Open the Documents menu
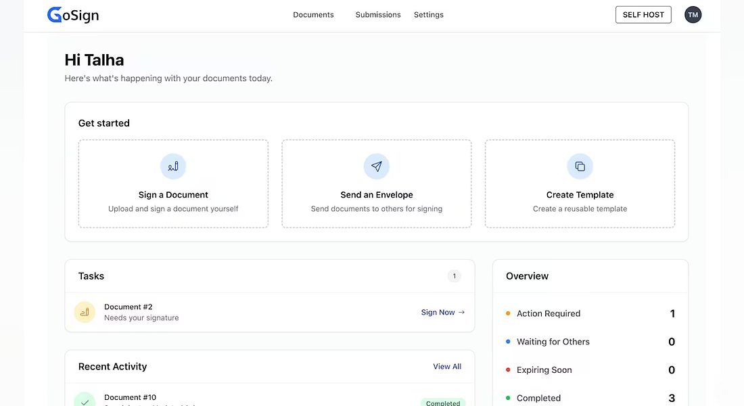 [313, 15]
